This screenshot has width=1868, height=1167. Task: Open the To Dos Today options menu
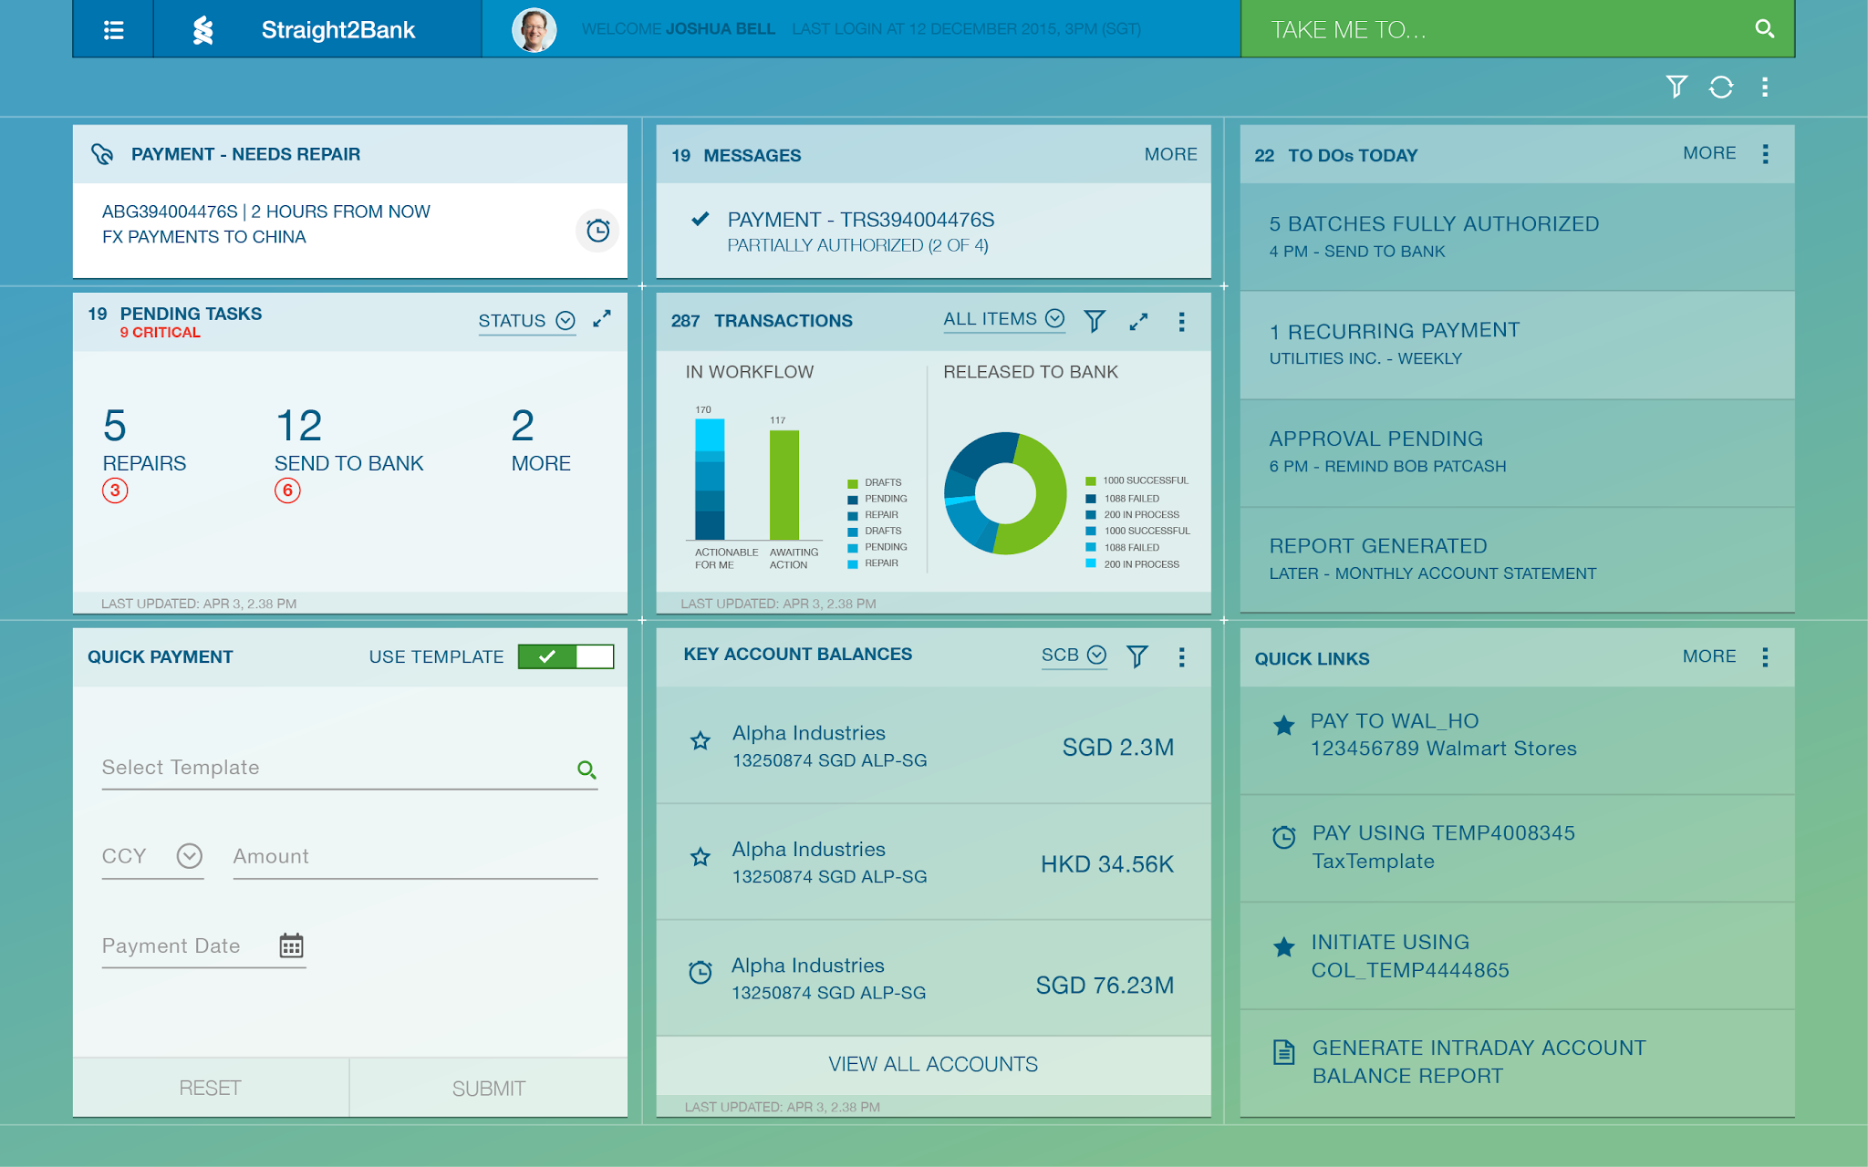pyautogui.click(x=1765, y=154)
